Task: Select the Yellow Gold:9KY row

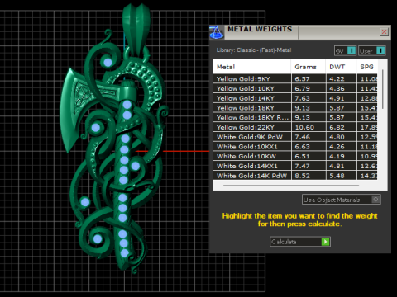Action: pos(295,79)
